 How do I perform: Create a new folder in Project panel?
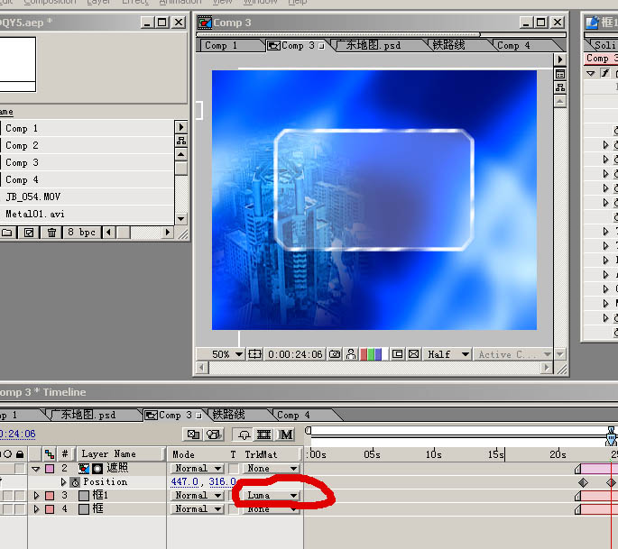click(6, 233)
